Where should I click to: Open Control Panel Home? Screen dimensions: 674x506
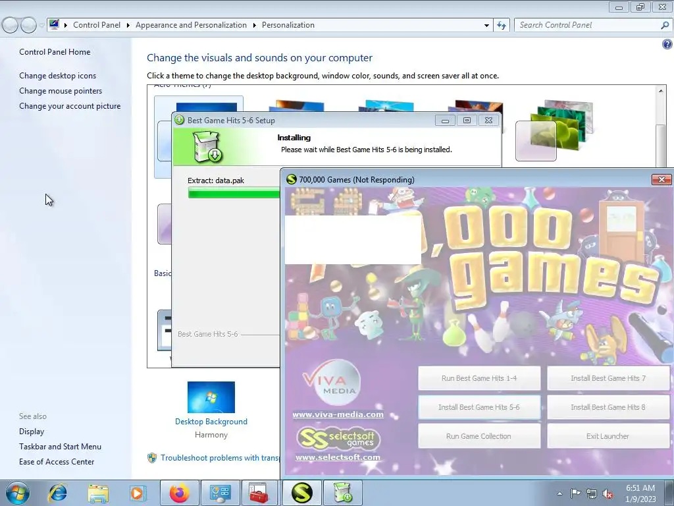tap(55, 52)
